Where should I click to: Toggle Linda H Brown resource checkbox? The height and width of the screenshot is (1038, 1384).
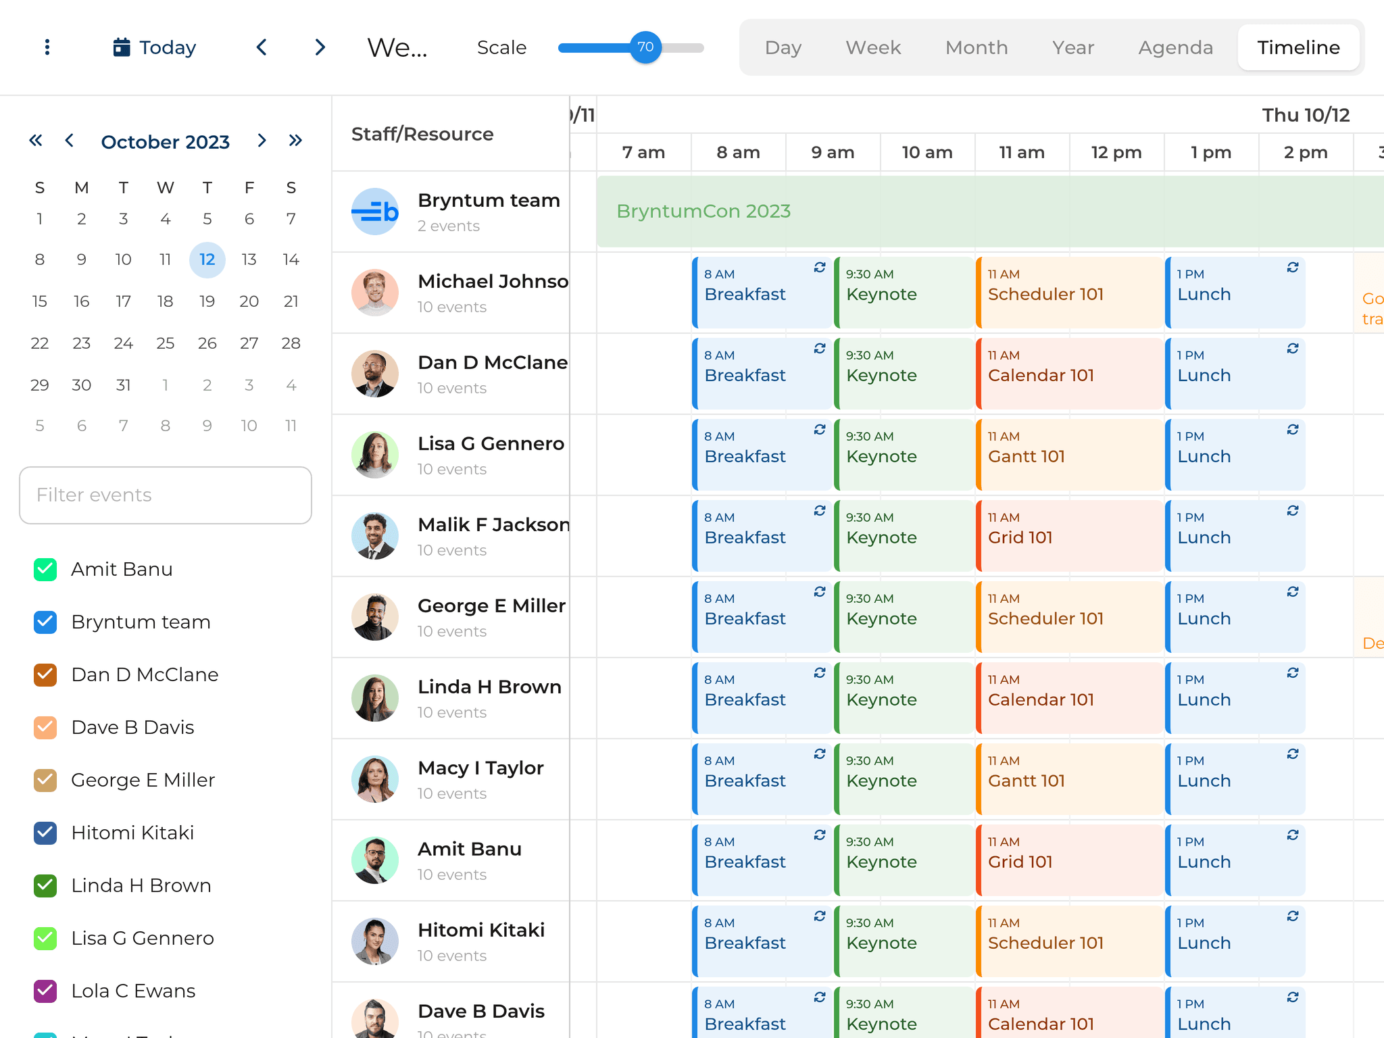click(45, 886)
